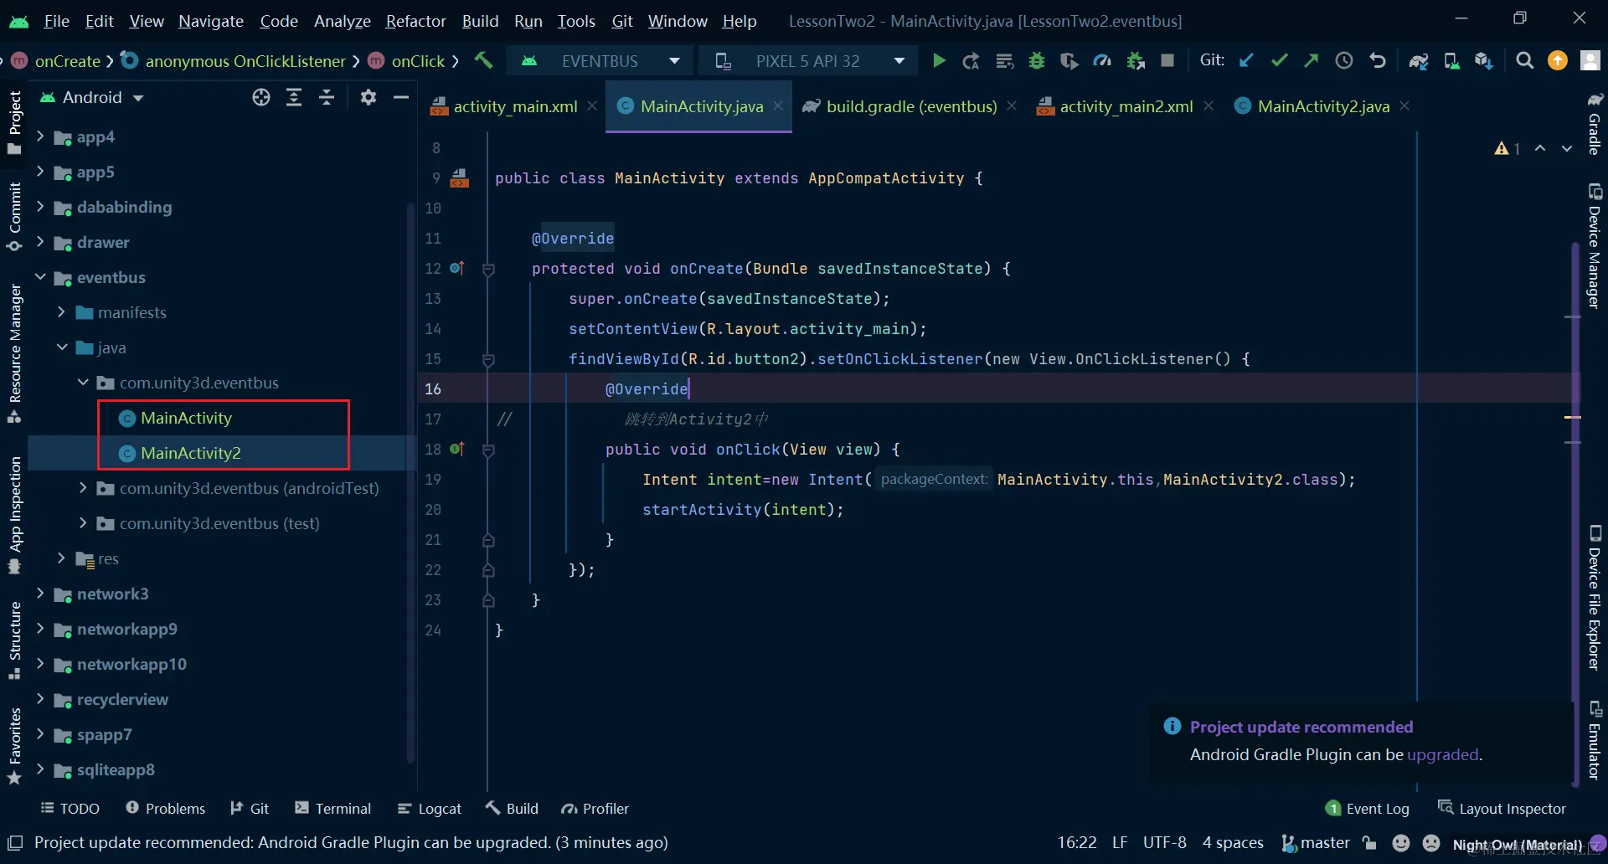Image resolution: width=1608 pixels, height=864 pixels.
Task: Click Collapse All icon in Project panel
Action: tap(327, 97)
